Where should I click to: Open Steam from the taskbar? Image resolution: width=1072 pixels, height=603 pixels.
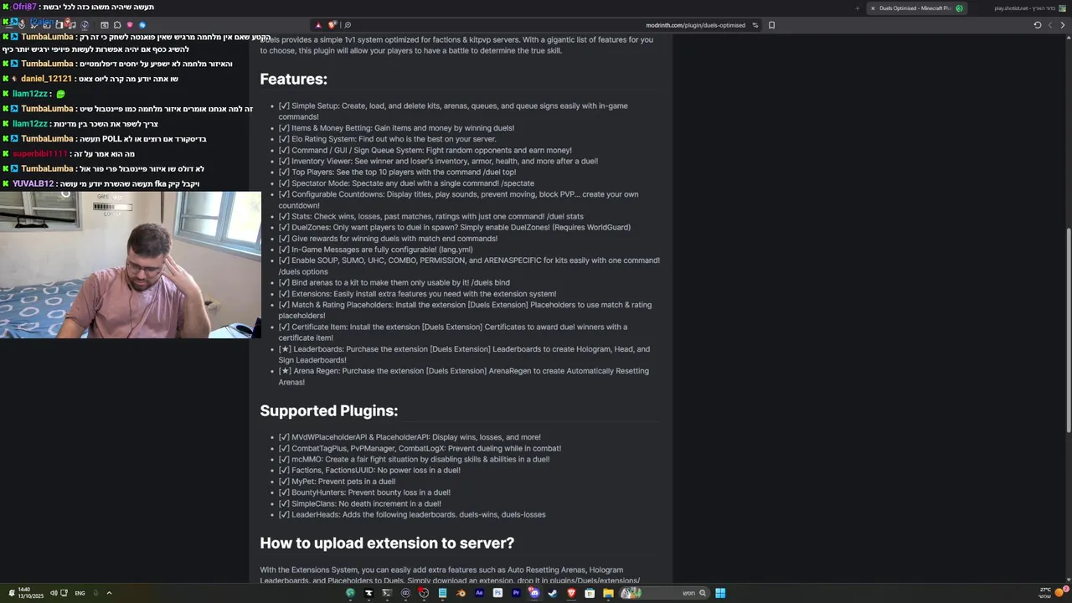point(553,593)
